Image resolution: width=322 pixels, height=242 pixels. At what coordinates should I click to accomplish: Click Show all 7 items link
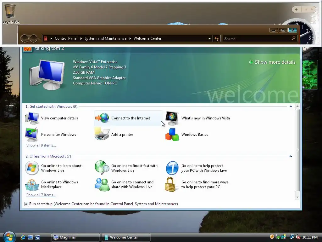[x=41, y=195]
